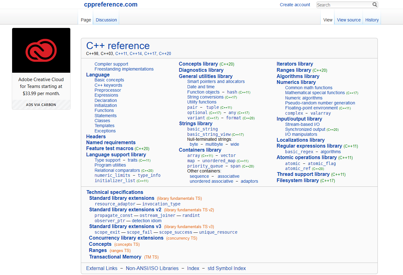Viewport: 403px width, 275px height.
Task: Open Transactional Memory link
Action: [115, 257]
